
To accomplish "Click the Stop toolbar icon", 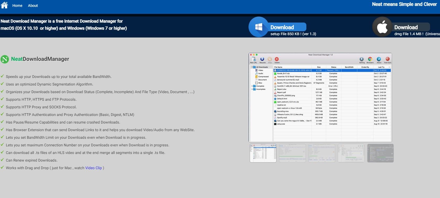I will pyautogui.click(x=270, y=59).
